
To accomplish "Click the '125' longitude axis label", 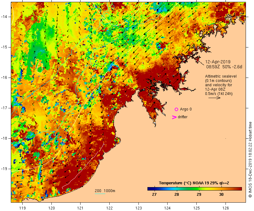I will tap(196, 208).
